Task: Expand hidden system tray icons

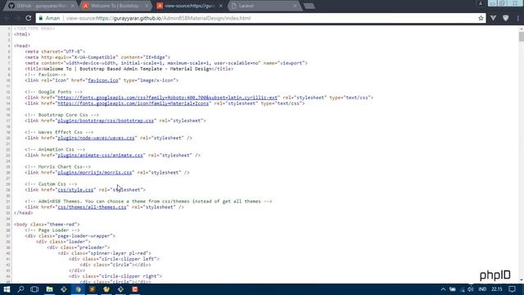Action: 443,289
